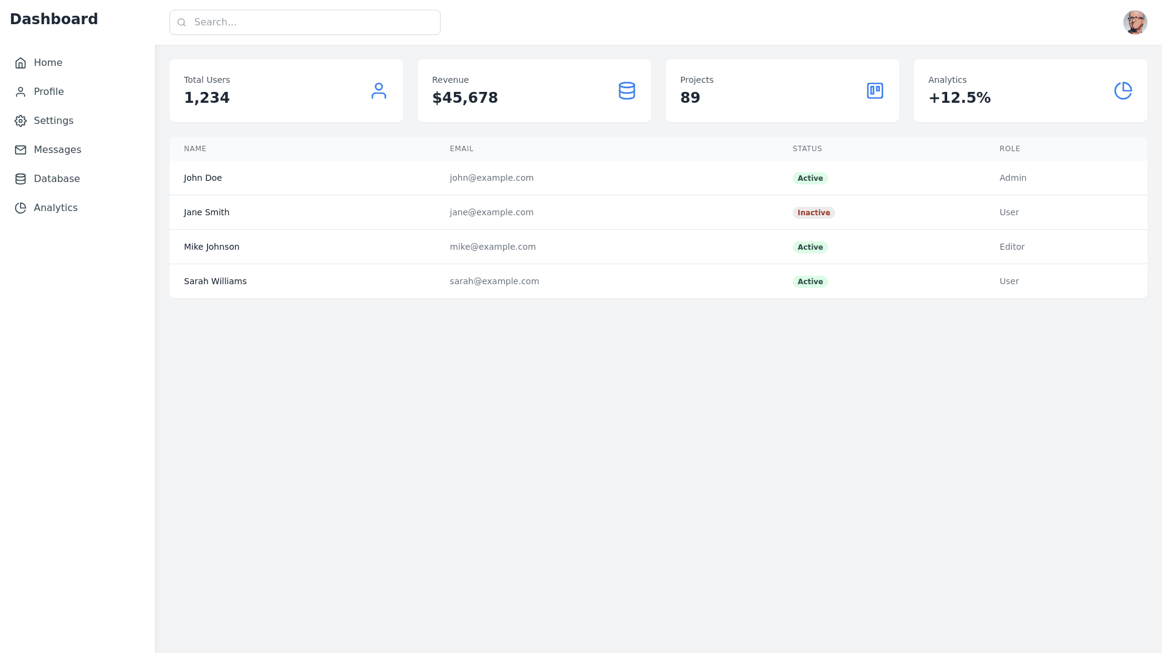Open Settings via the gear icon
The width and height of the screenshot is (1162, 653).
[x=20, y=120]
